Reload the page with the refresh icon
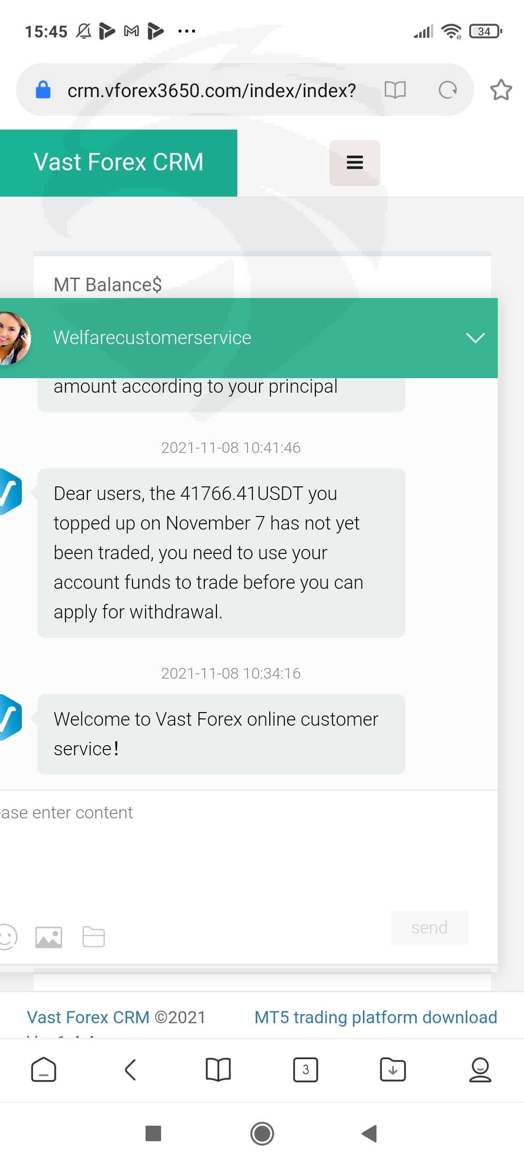This screenshot has width=524, height=1165. [447, 90]
